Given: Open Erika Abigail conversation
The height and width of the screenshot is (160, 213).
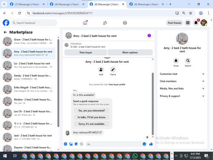Looking at the screenshot, I should [29, 89].
